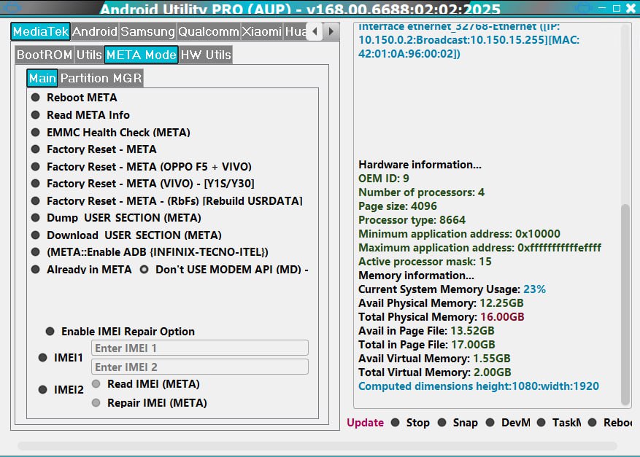Click the bottom progress bar
This screenshot has height=457, width=640.
pos(317,445)
